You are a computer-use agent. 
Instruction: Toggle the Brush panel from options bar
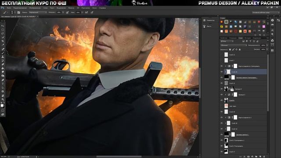[x=18, y=12]
